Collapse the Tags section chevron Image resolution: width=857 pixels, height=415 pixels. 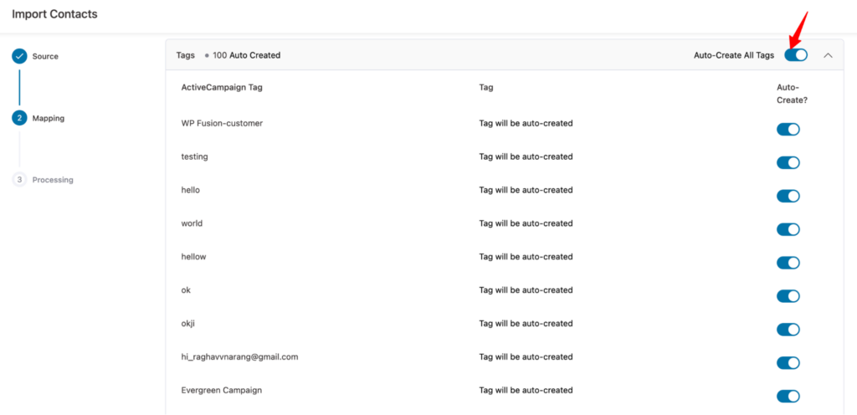828,55
